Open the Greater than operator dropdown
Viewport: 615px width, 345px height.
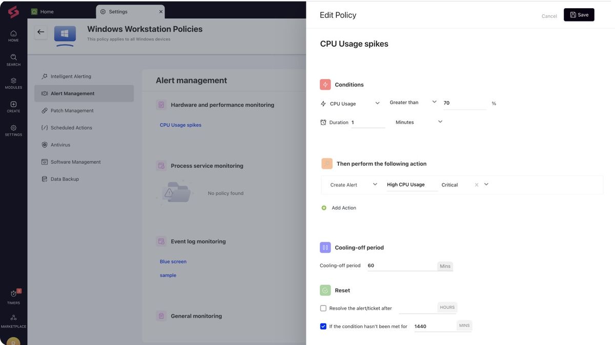(434, 102)
